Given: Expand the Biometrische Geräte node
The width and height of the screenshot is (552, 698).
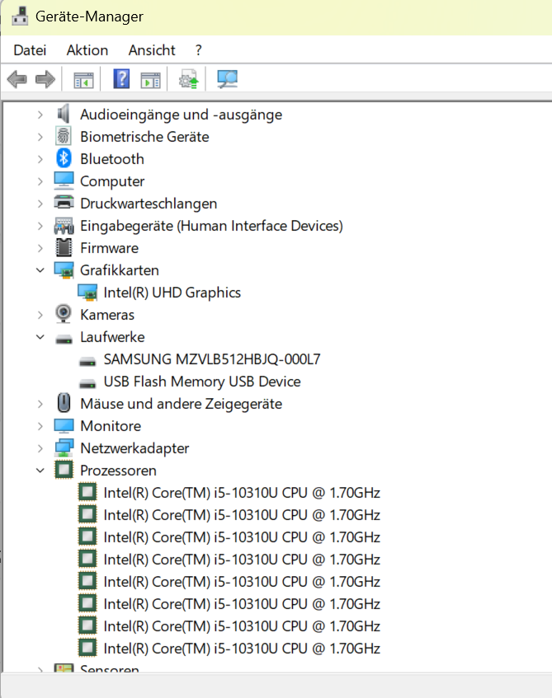Looking at the screenshot, I should (40, 137).
